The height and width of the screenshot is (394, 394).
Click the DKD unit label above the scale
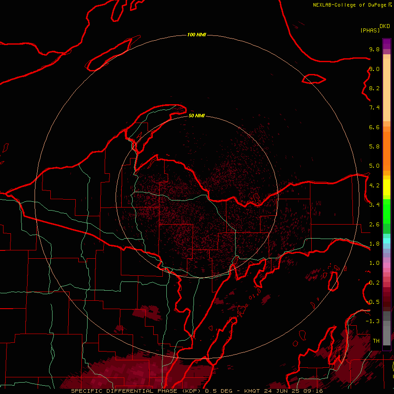(x=385, y=26)
